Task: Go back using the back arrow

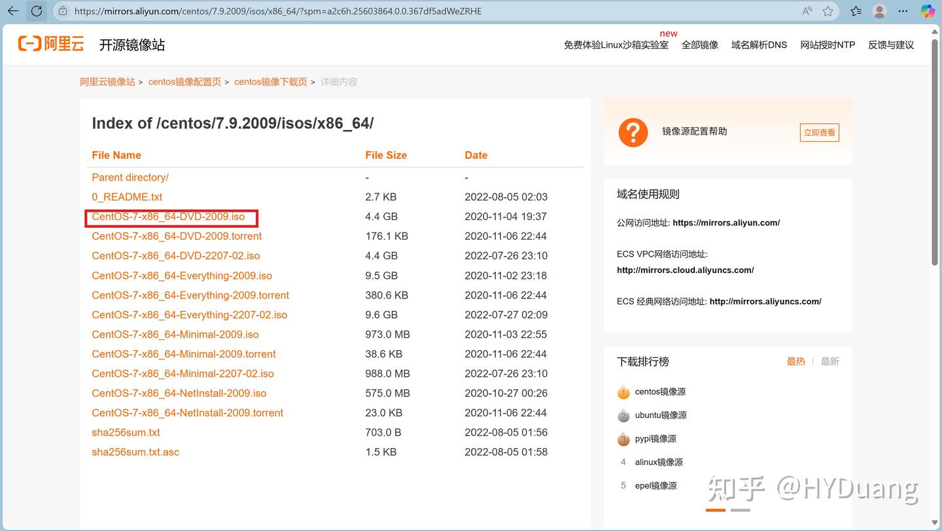Action: tap(13, 11)
